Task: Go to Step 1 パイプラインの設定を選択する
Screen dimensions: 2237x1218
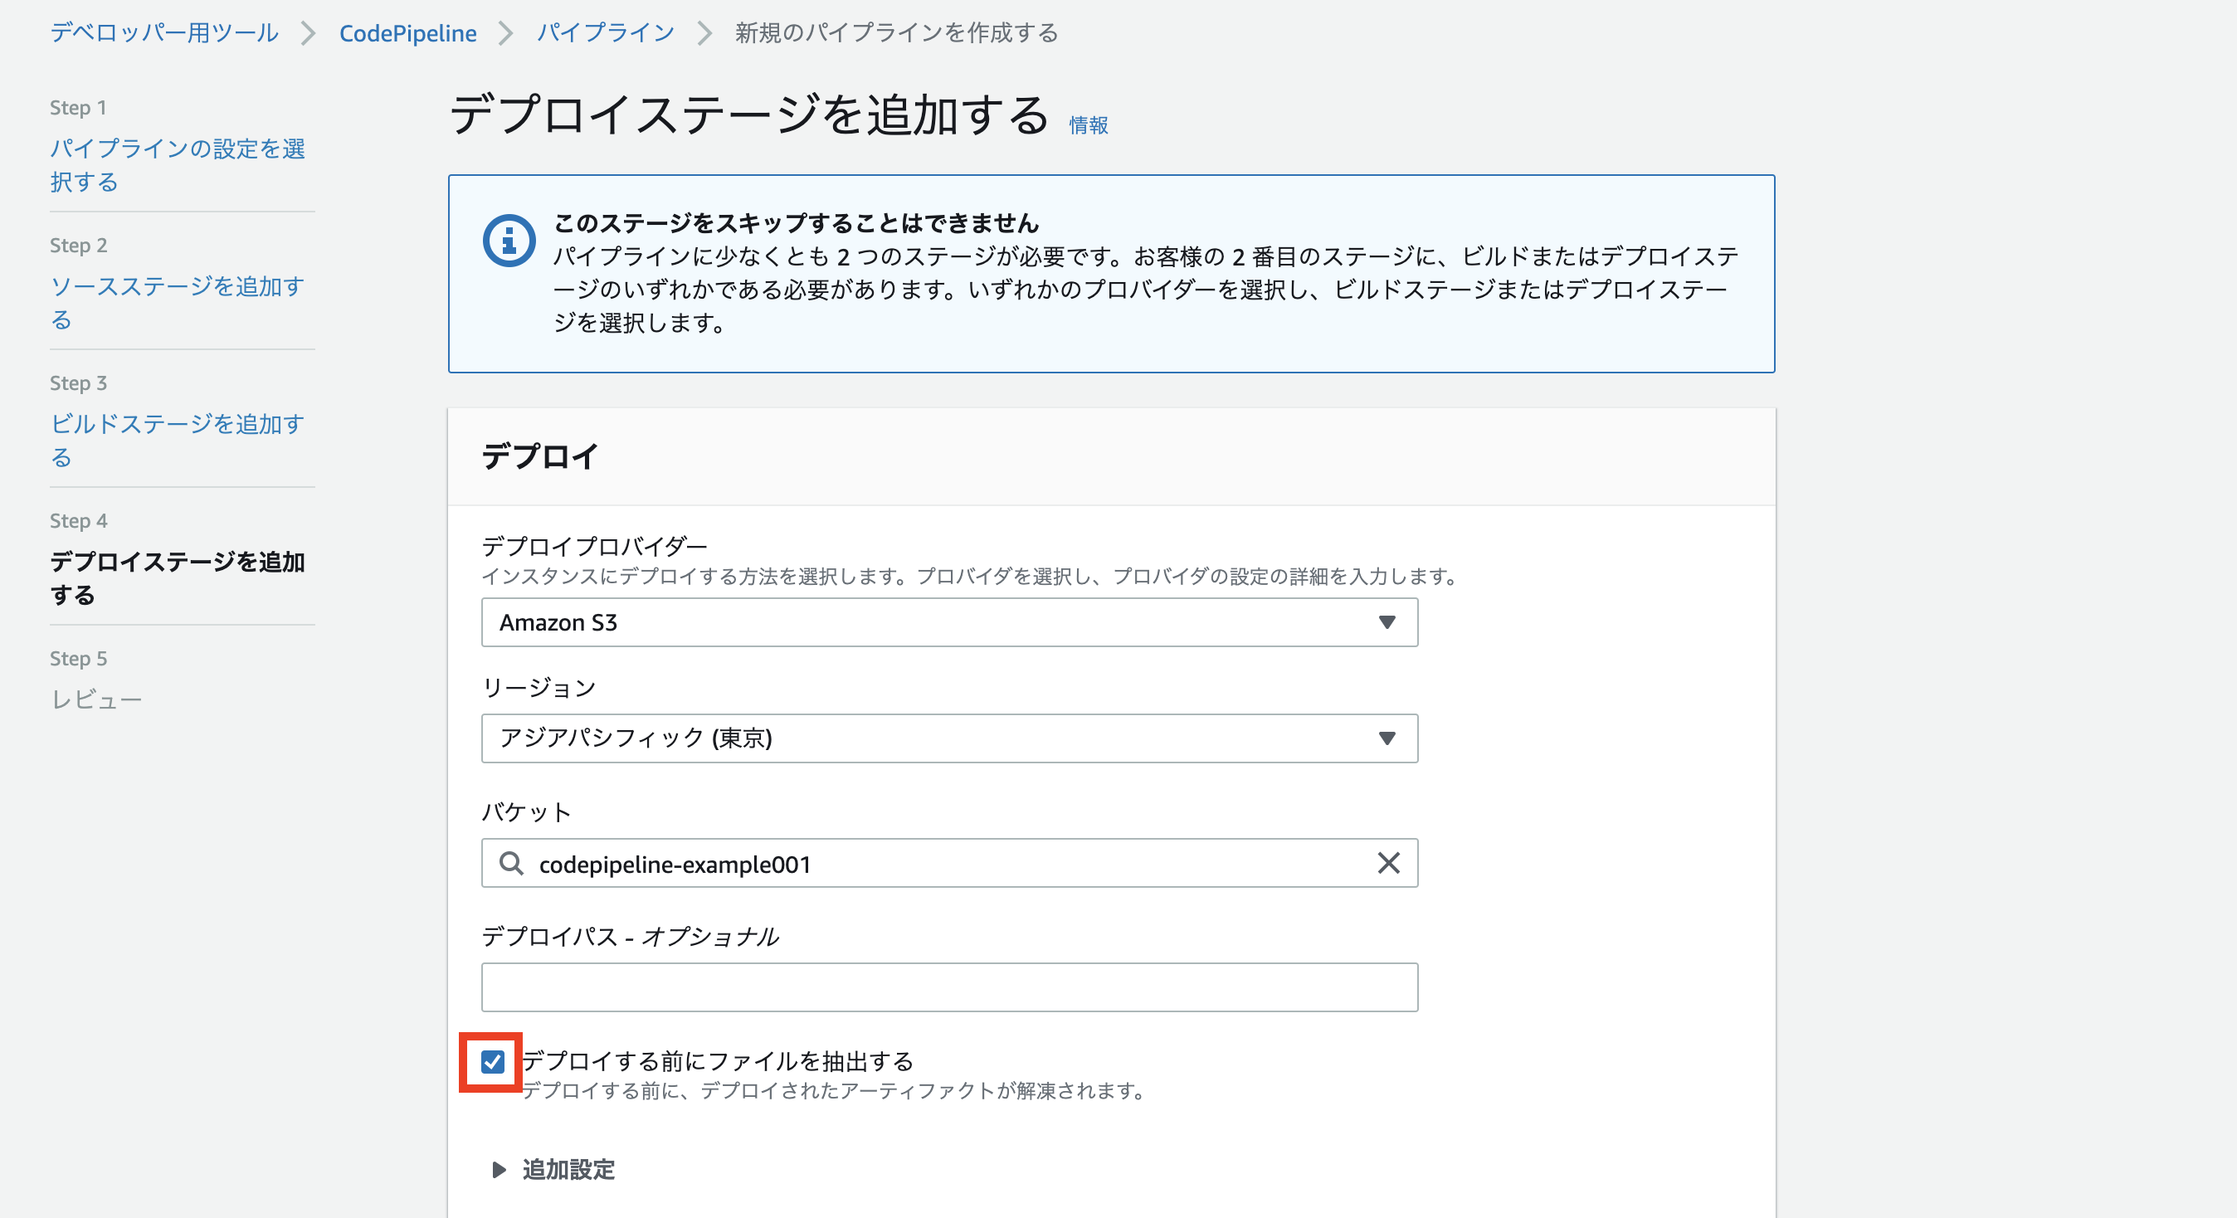Action: pyautogui.click(x=176, y=165)
